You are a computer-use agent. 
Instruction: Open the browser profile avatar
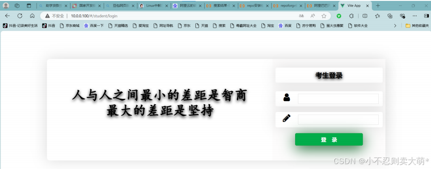[5, 5]
